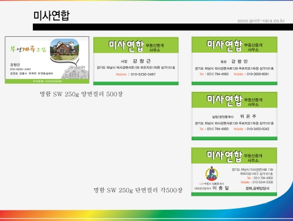
Task: Click the 경매,공매담당사 text on 이종일 card
Action: (x=257, y=188)
